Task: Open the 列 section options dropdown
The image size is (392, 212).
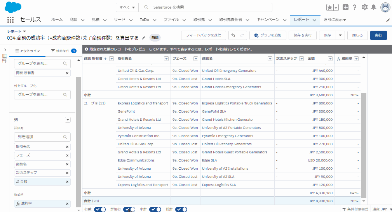Action: [x=68, y=120]
